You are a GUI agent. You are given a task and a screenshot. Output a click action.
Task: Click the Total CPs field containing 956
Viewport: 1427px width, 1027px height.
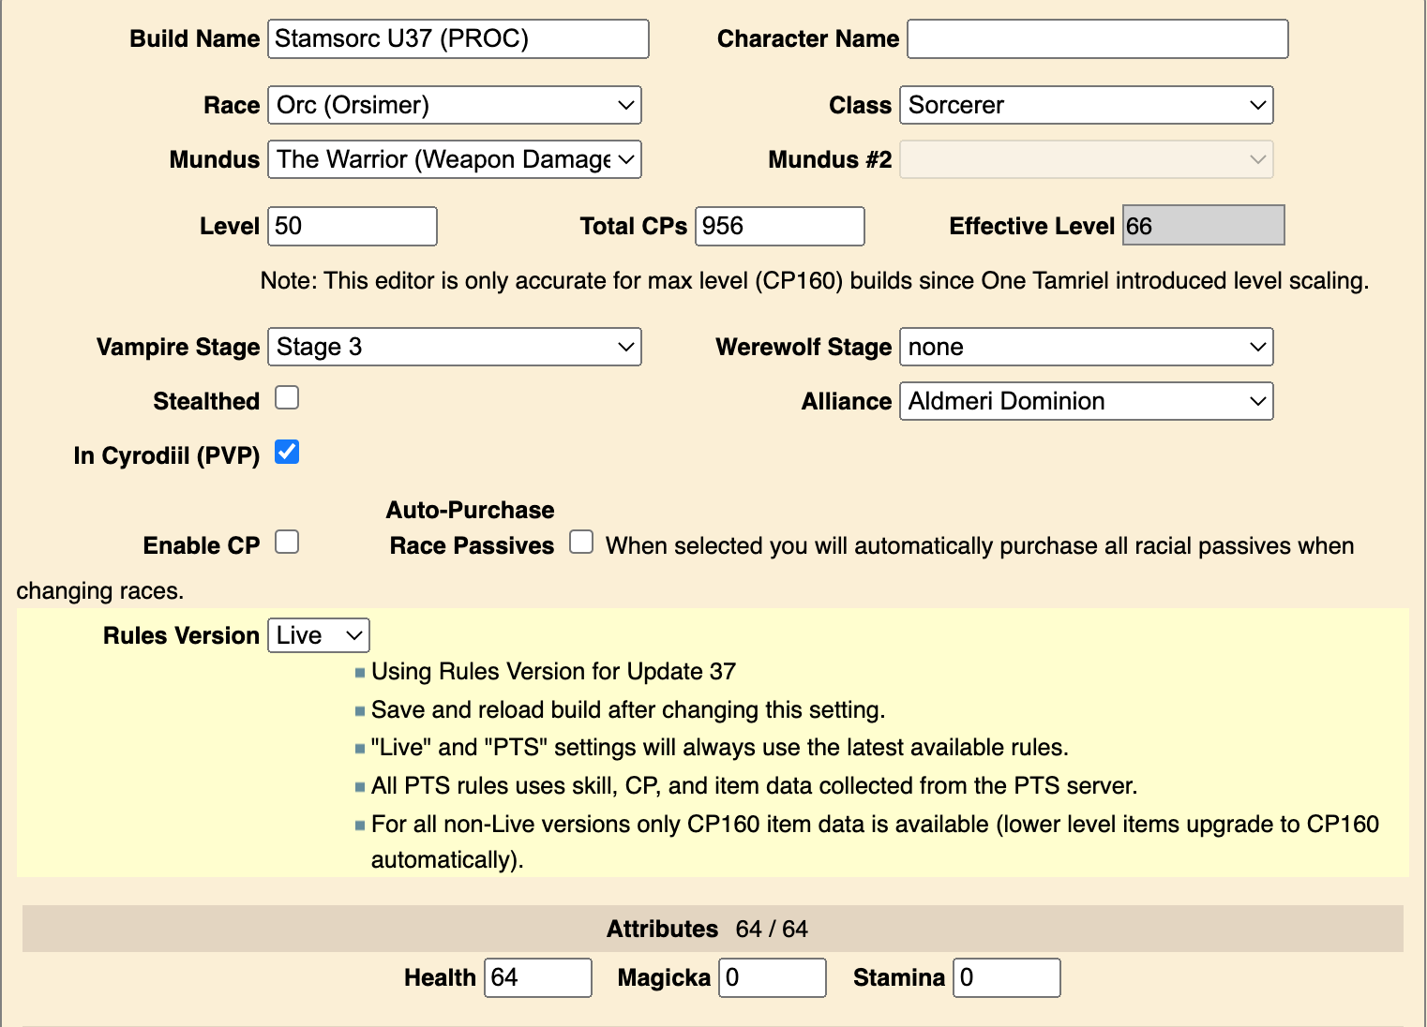coord(780,226)
